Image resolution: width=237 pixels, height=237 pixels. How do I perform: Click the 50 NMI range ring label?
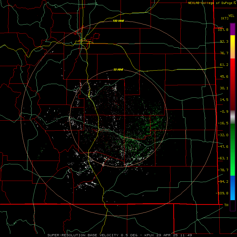118,70
